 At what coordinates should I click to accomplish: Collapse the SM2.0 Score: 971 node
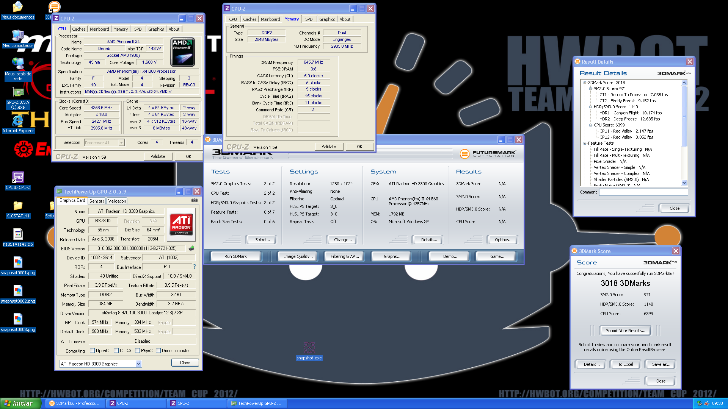590,89
